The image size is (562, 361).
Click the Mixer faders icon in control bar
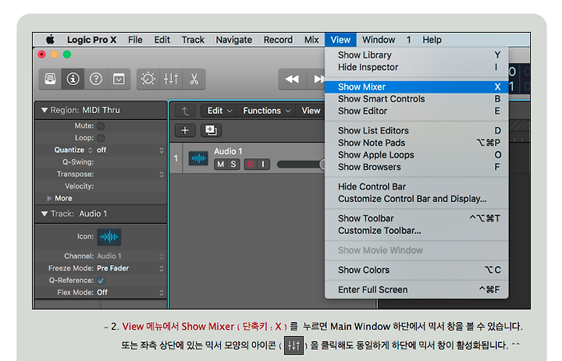[x=171, y=79]
